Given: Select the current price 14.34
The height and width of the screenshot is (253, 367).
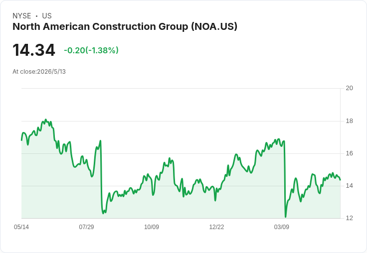Looking at the screenshot, I should pos(34,50).
